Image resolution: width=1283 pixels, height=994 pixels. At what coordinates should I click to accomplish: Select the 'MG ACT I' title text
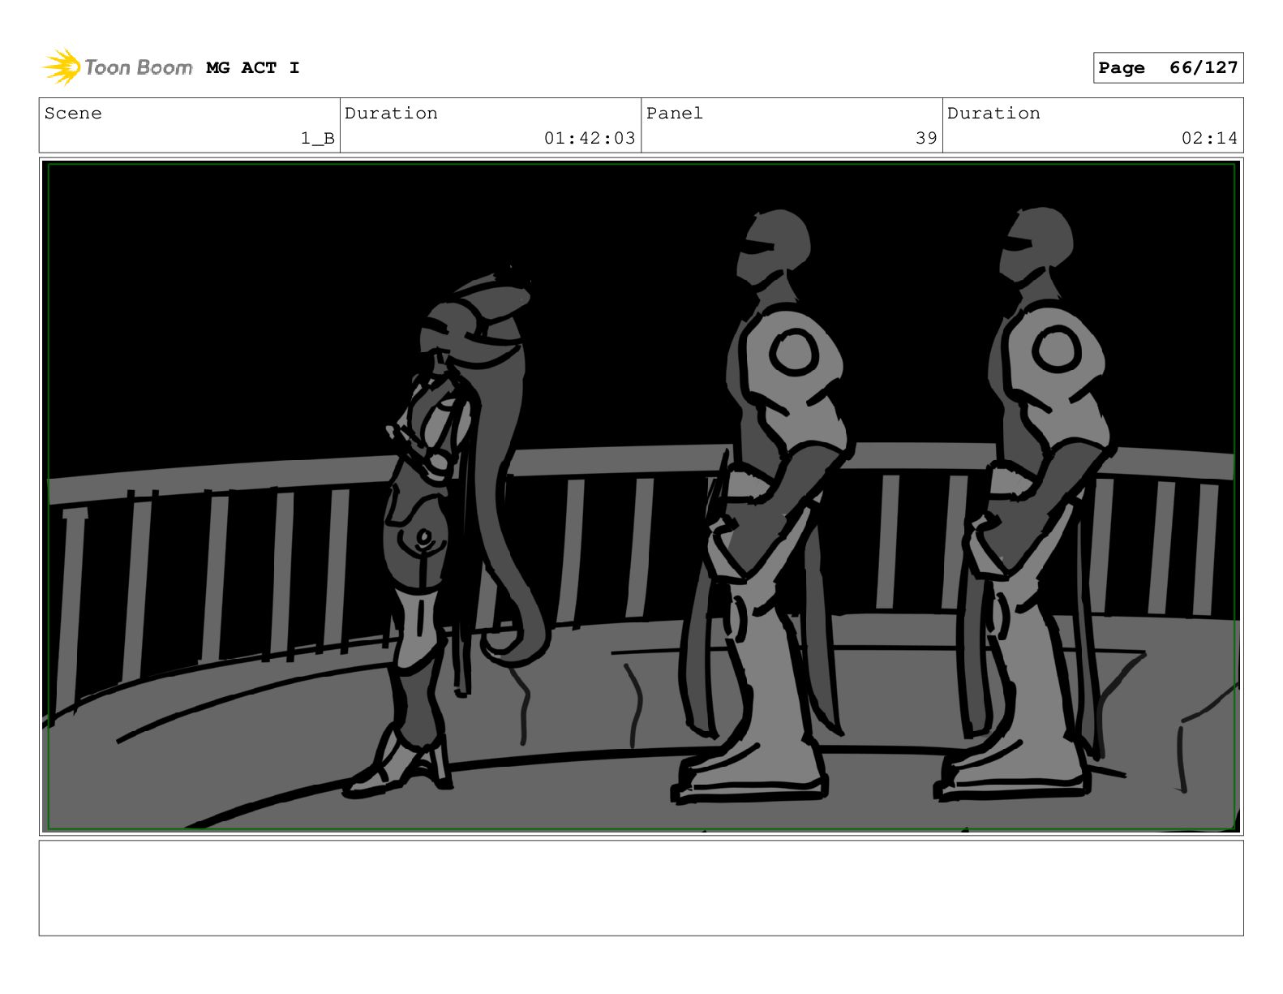[x=253, y=68]
